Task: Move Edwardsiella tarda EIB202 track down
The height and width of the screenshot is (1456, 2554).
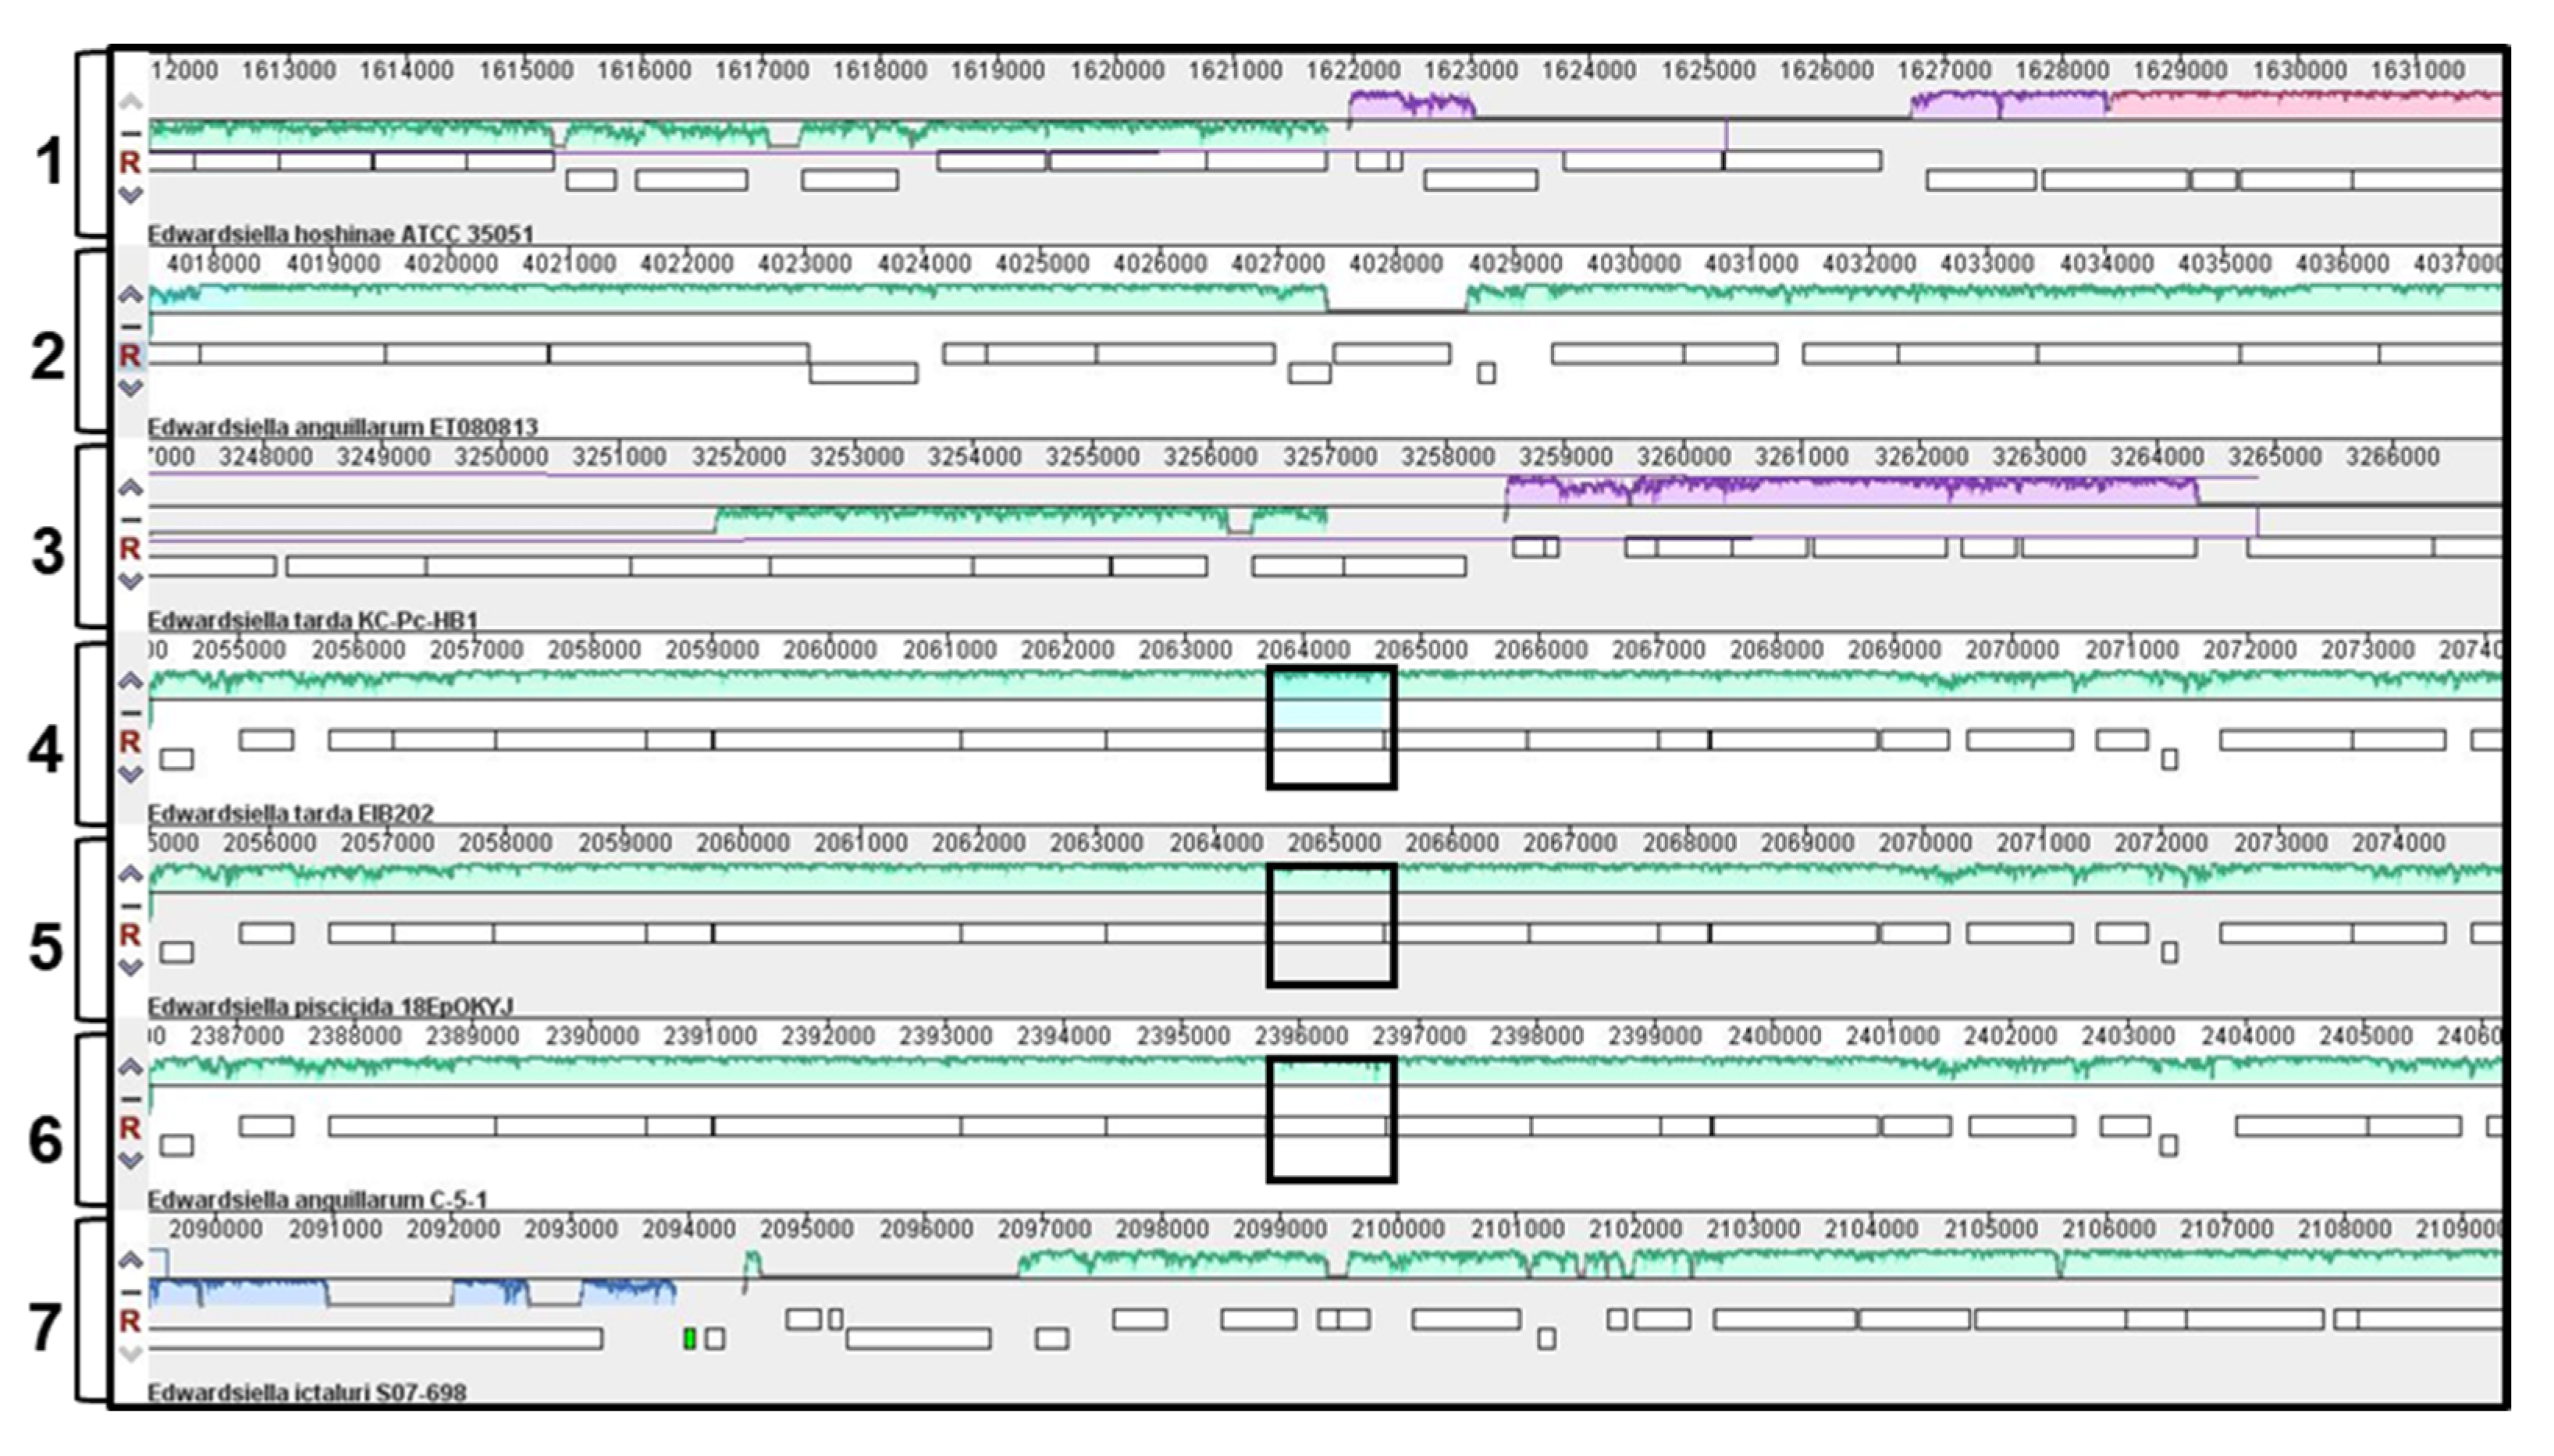Action: pos(130,774)
